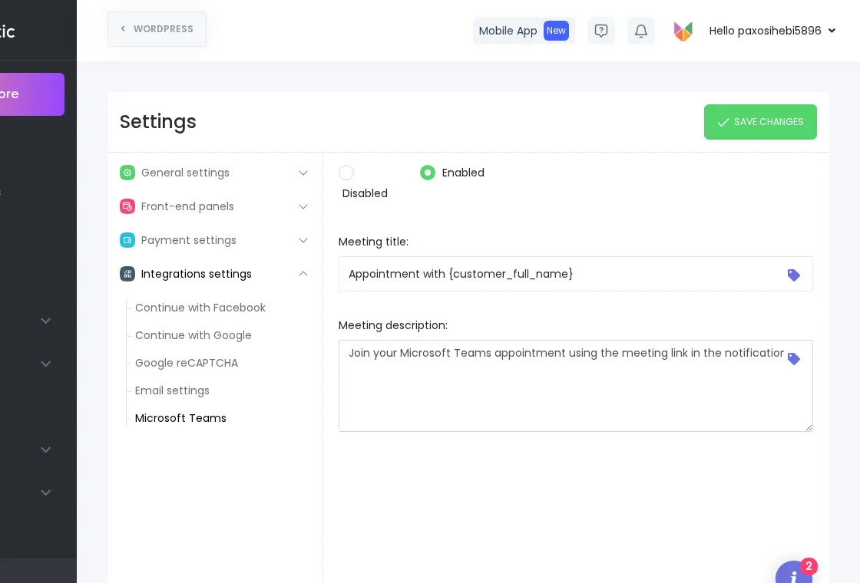Click the 'Meeting title:' label
This screenshot has height=583, width=860.
tap(373, 242)
